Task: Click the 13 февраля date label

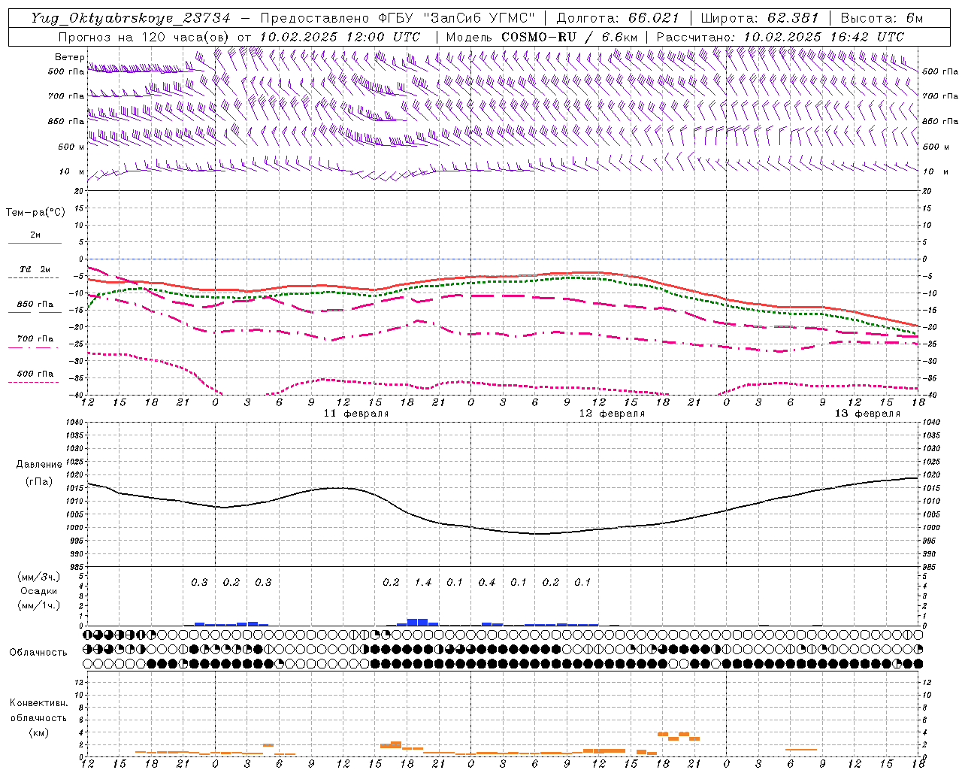Action: click(x=867, y=414)
